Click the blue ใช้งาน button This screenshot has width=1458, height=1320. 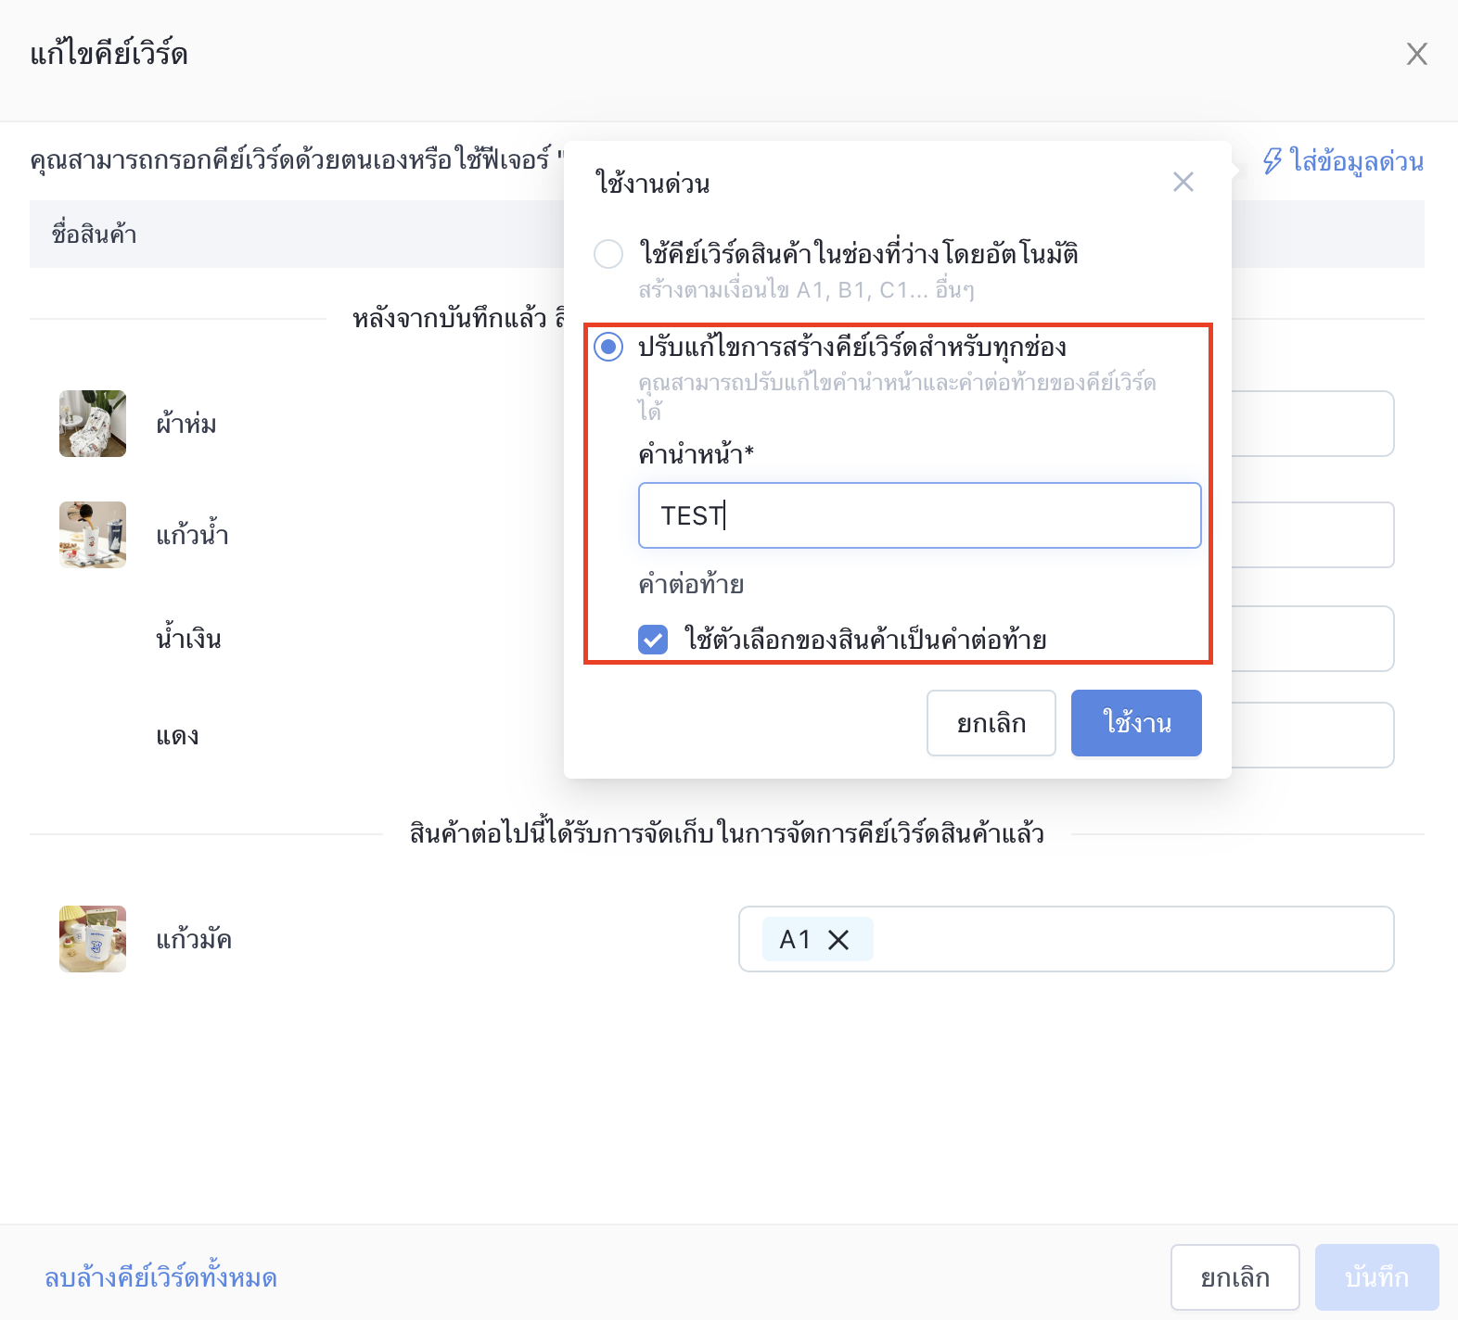pyautogui.click(x=1136, y=723)
